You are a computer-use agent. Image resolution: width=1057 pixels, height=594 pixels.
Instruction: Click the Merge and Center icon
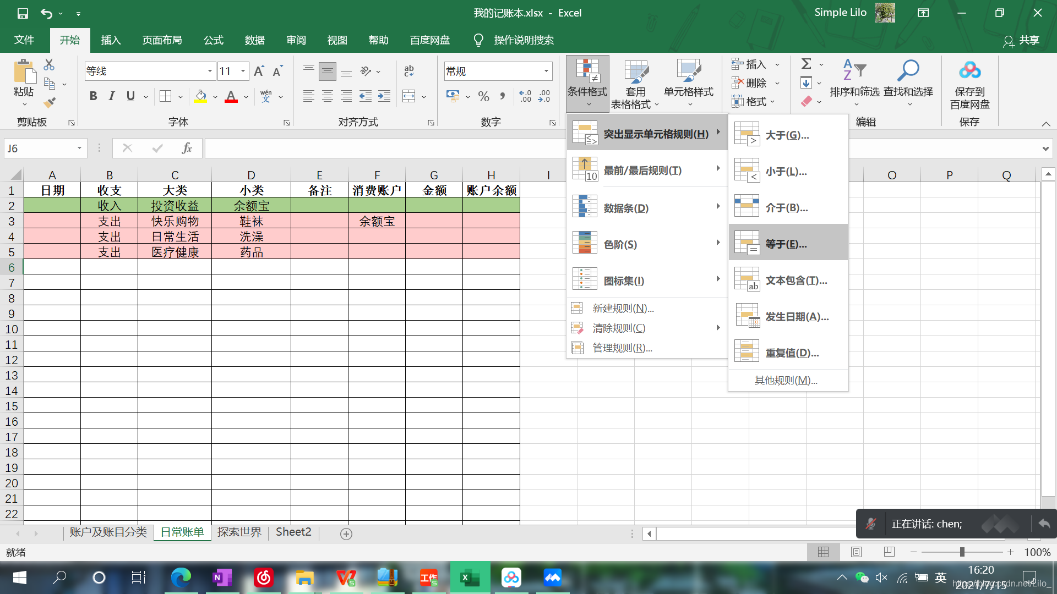pyautogui.click(x=409, y=96)
